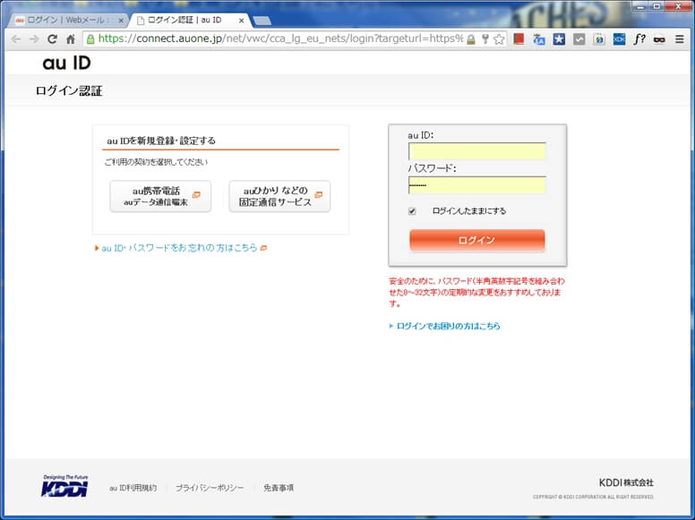Open a new tab with the new-tab button

(262, 20)
